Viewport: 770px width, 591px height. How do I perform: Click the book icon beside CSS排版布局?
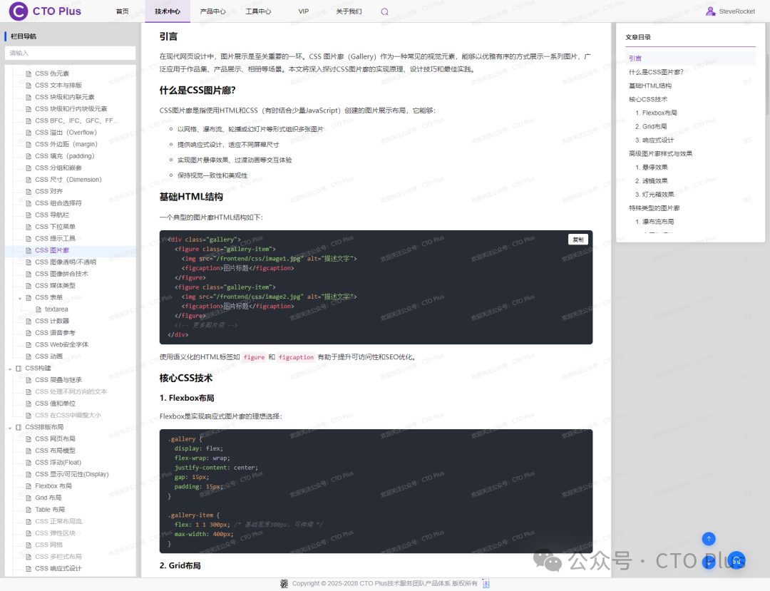19,427
